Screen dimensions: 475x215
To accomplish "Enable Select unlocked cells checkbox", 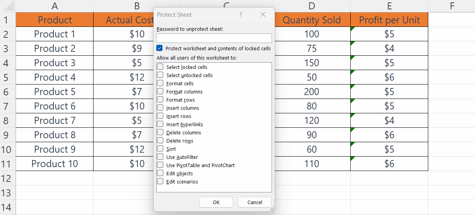I will point(160,75).
